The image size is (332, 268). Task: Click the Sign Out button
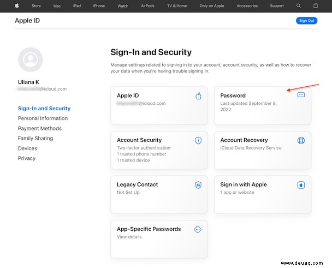(x=306, y=21)
